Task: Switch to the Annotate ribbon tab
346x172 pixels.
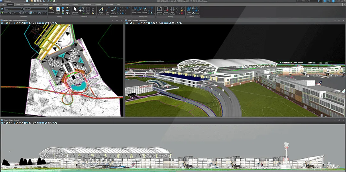Action: [27, 5]
